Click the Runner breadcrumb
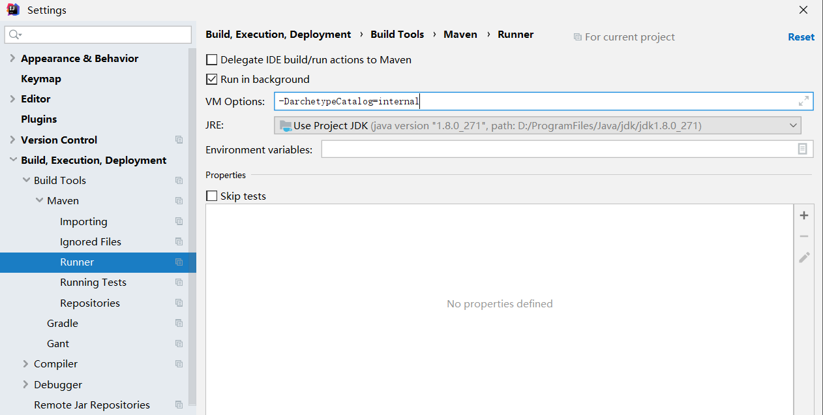This screenshot has height=415, width=823. pyautogui.click(x=516, y=35)
